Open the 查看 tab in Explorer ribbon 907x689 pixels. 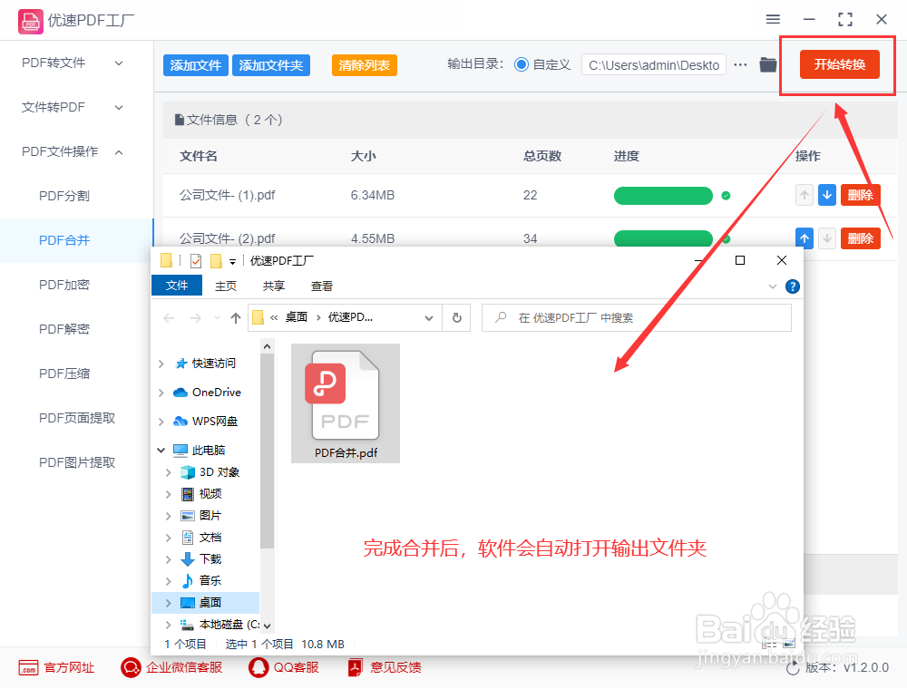322,286
